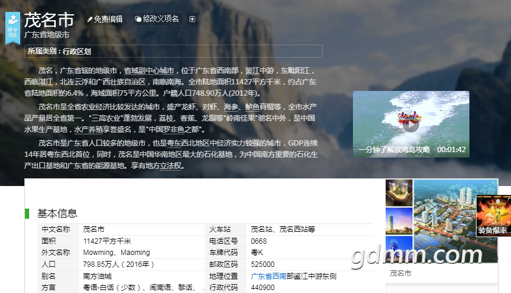Click 修改义项名 to rename the entry sense
This screenshot has width=511, height=293.
[157, 19]
